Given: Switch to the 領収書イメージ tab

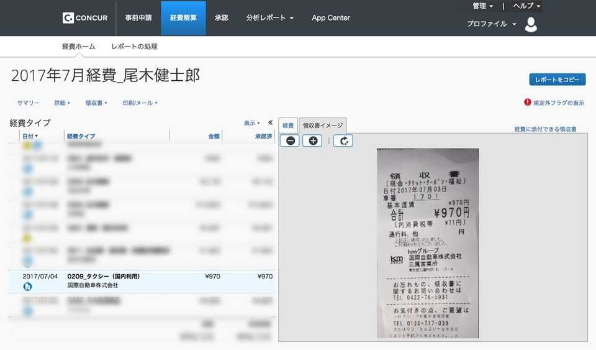Looking at the screenshot, I should point(322,126).
